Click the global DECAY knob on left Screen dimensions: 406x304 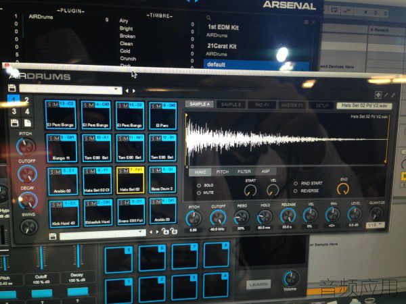click(28, 201)
